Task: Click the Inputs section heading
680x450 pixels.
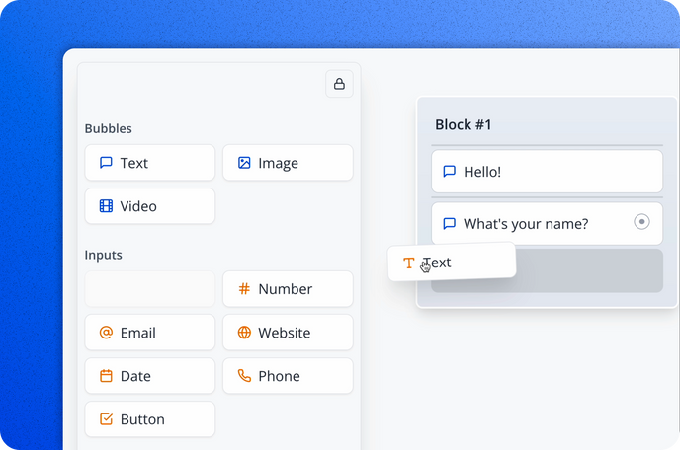Action: point(104,255)
